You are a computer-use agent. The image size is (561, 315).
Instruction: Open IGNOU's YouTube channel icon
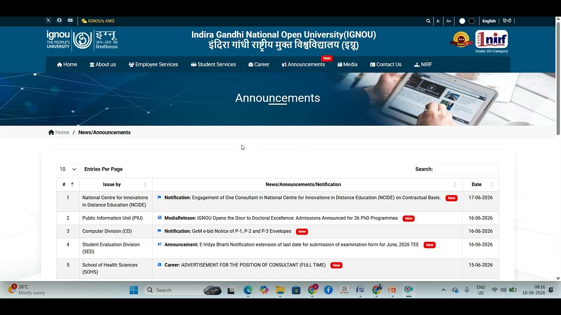click(x=70, y=21)
